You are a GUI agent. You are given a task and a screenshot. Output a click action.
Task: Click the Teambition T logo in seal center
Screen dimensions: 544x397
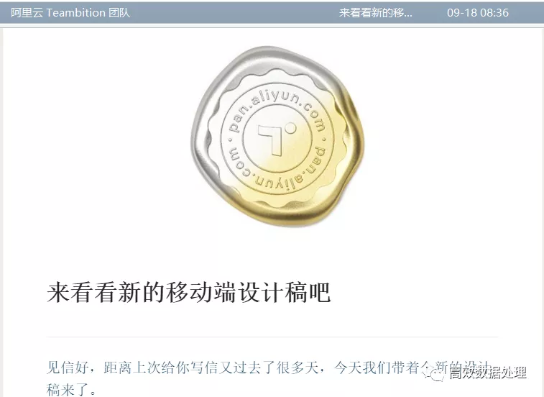click(271, 140)
